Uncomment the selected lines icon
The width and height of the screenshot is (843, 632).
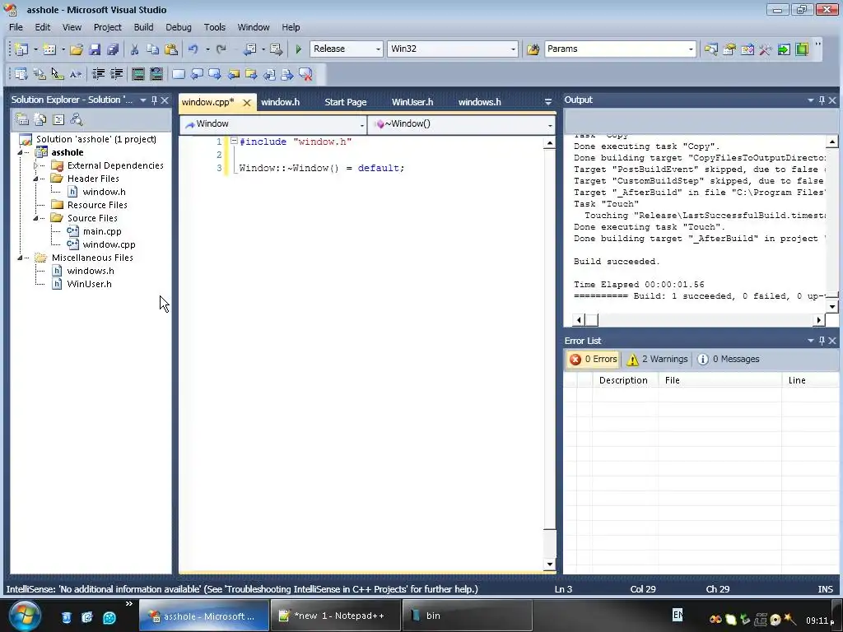tap(156, 74)
